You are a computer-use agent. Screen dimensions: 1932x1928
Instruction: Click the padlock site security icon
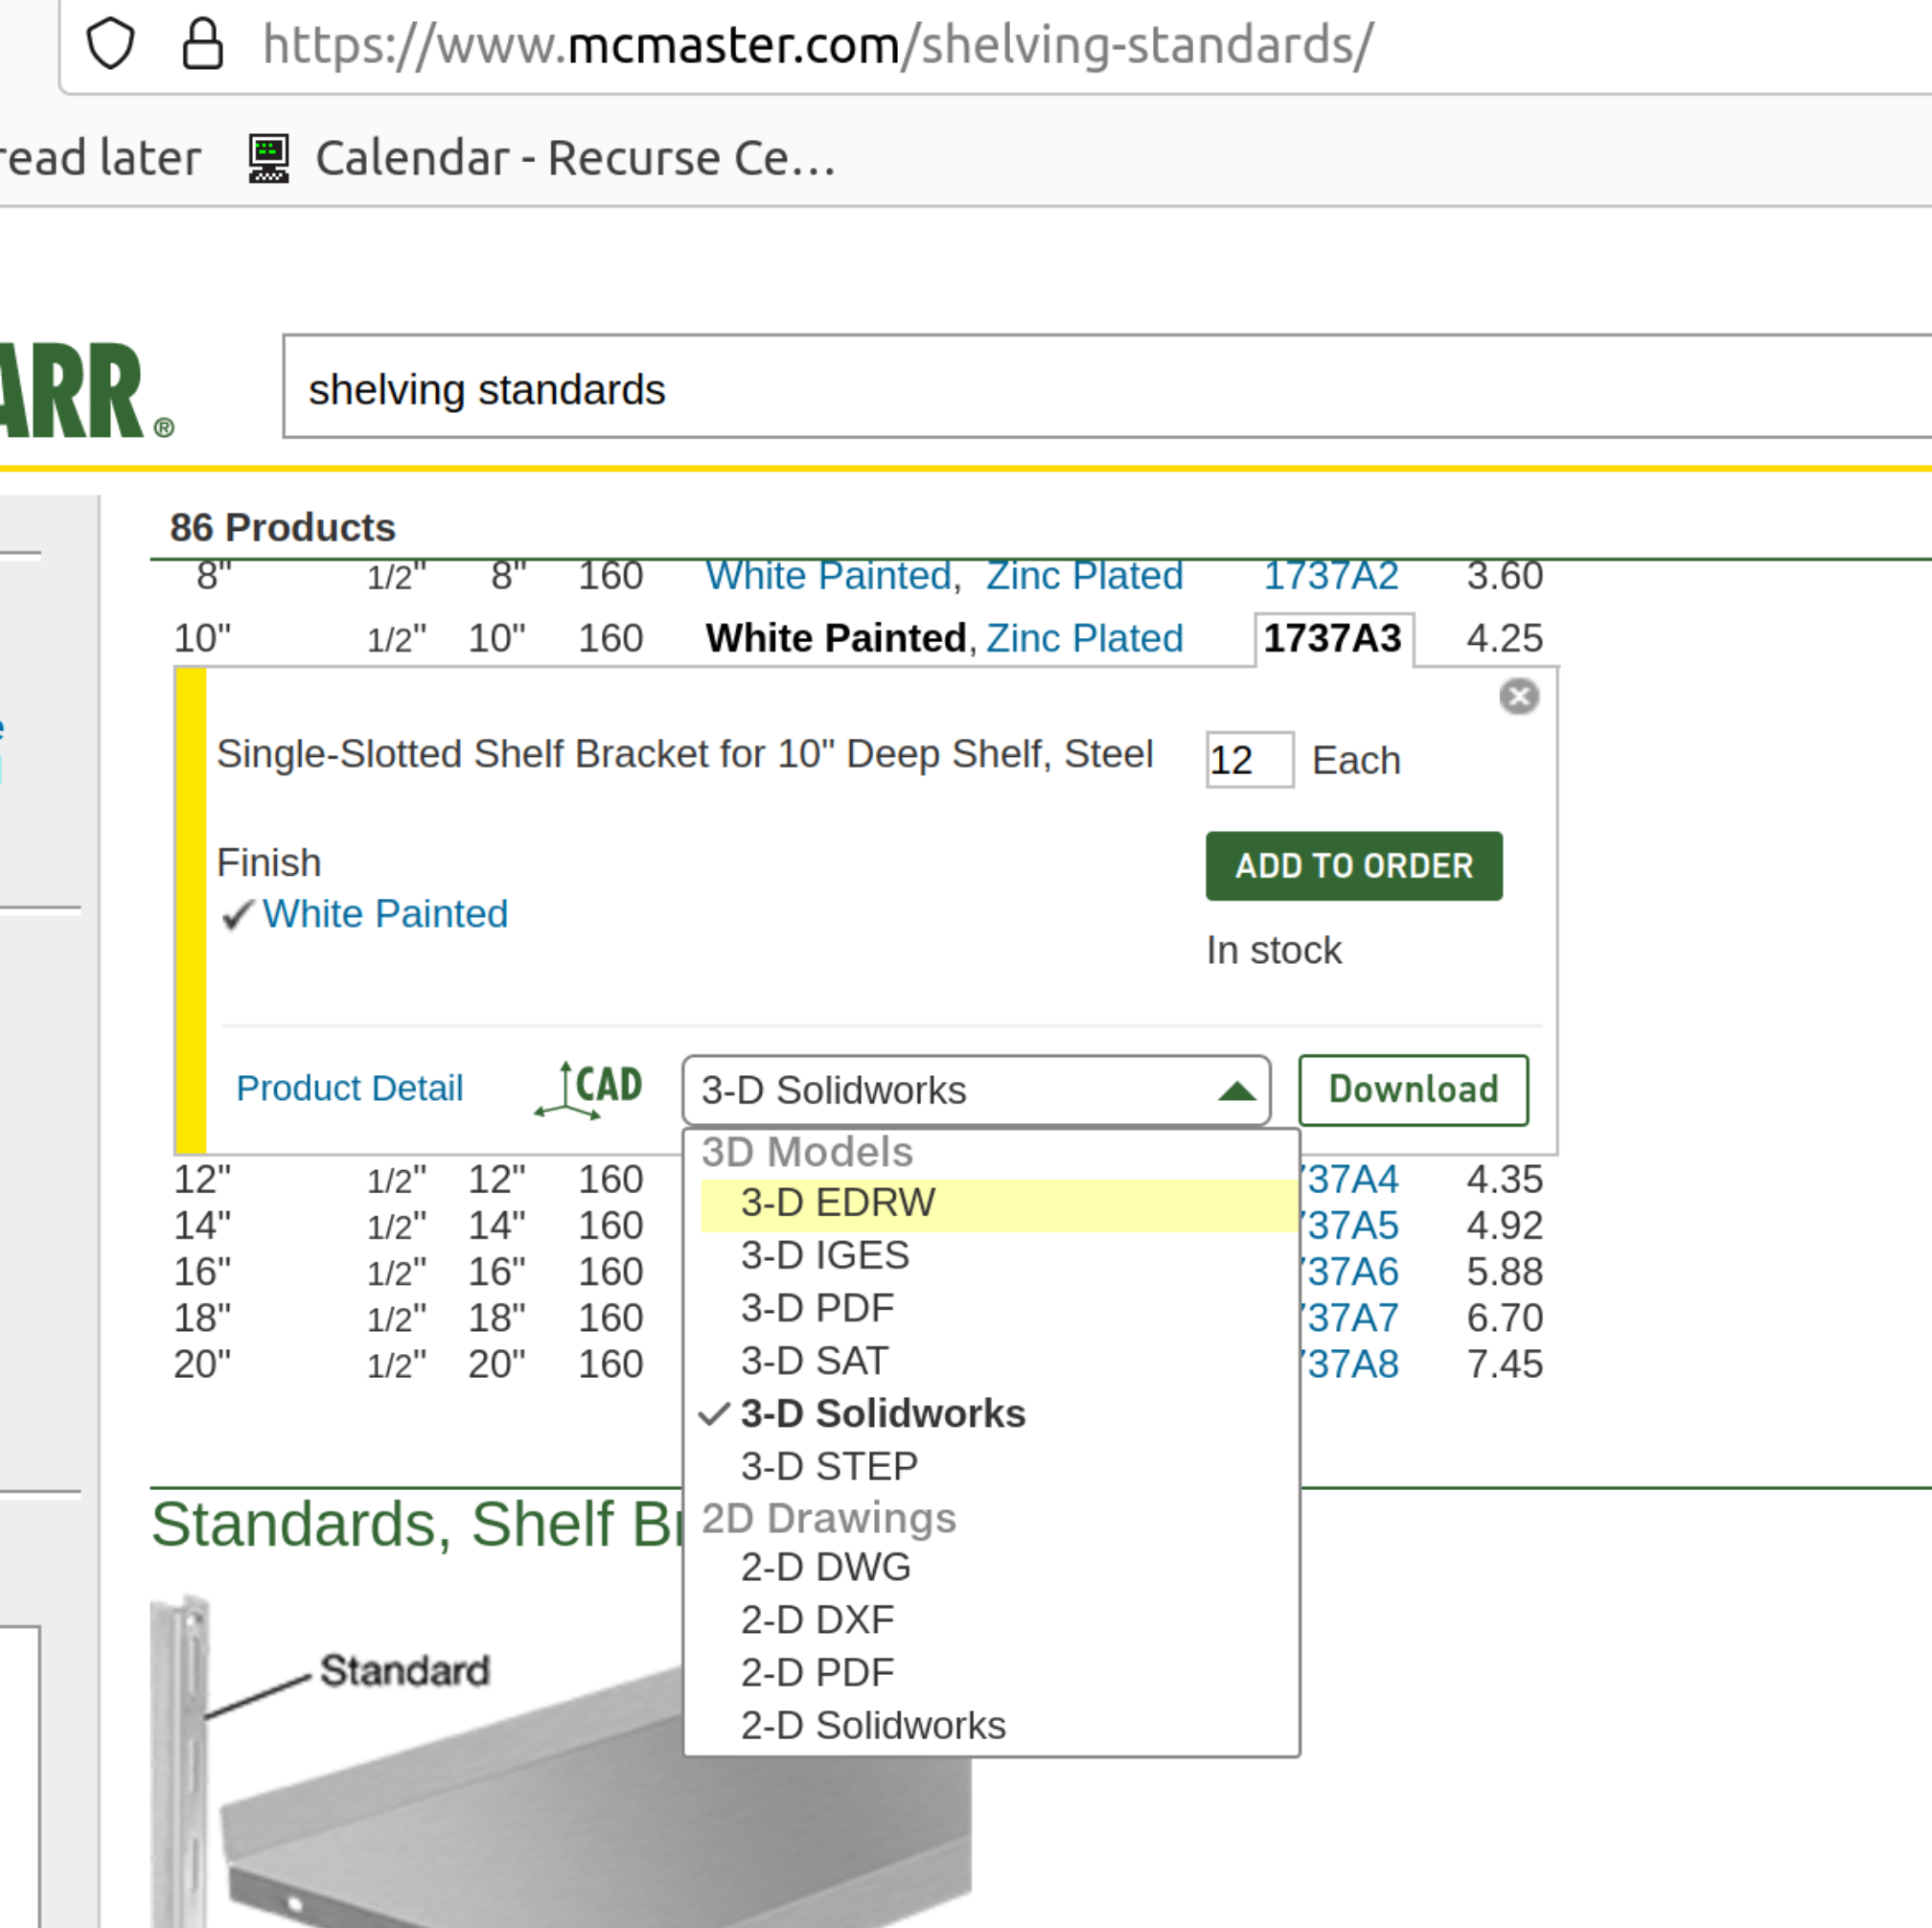[203, 44]
